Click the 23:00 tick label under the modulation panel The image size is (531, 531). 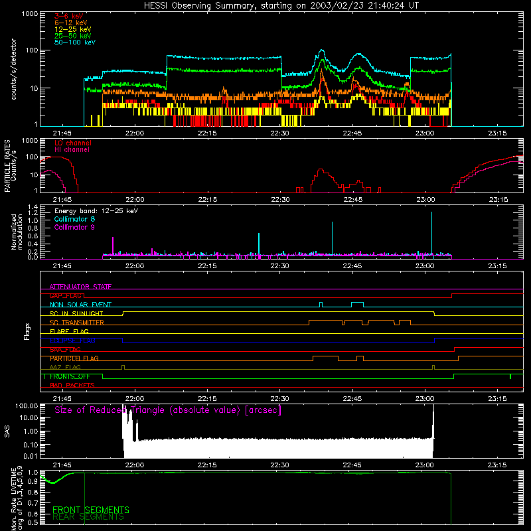click(x=425, y=266)
